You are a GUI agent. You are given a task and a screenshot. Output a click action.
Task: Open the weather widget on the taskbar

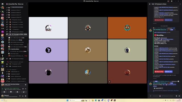4,100
